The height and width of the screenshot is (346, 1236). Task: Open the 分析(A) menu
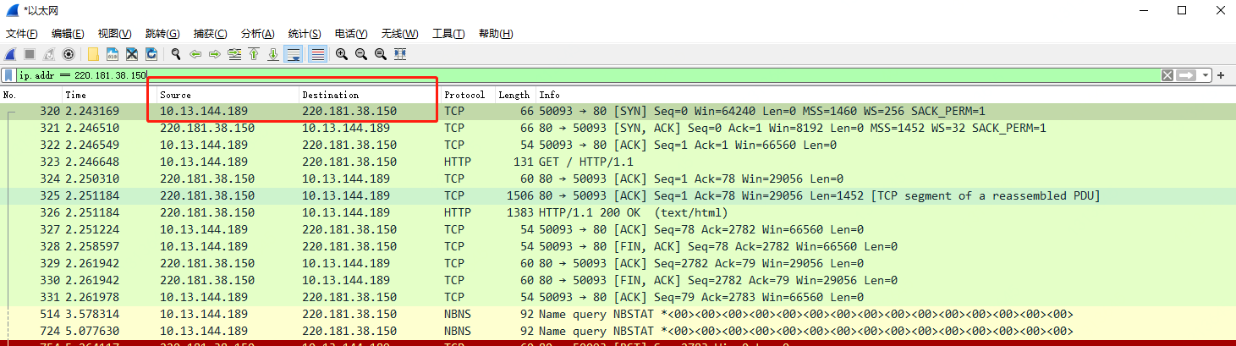258,34
